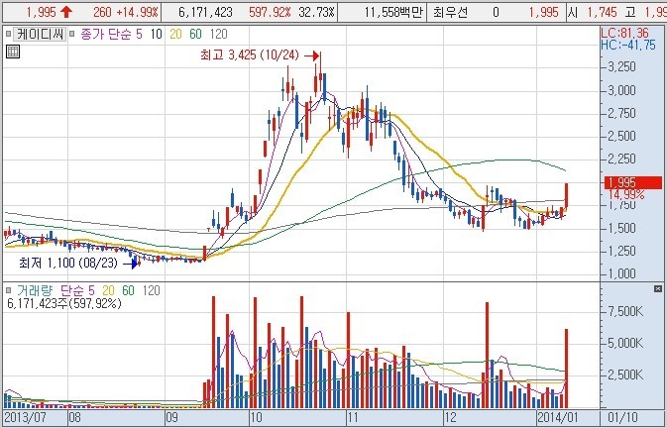Click the 14.99% label under price tag
The width and height of the screenshot is (667, 428).
pos(626,194)
